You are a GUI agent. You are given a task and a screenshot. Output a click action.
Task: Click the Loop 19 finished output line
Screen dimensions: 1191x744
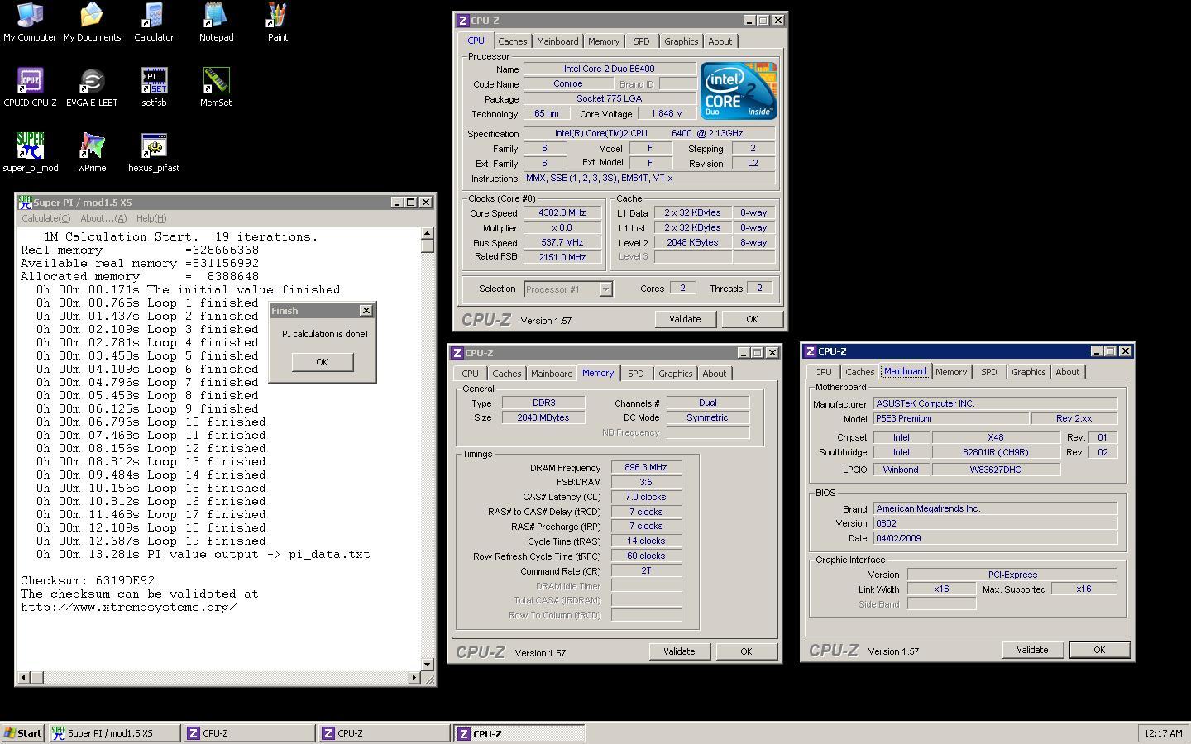pyautogui.click(x=151, y=541)
